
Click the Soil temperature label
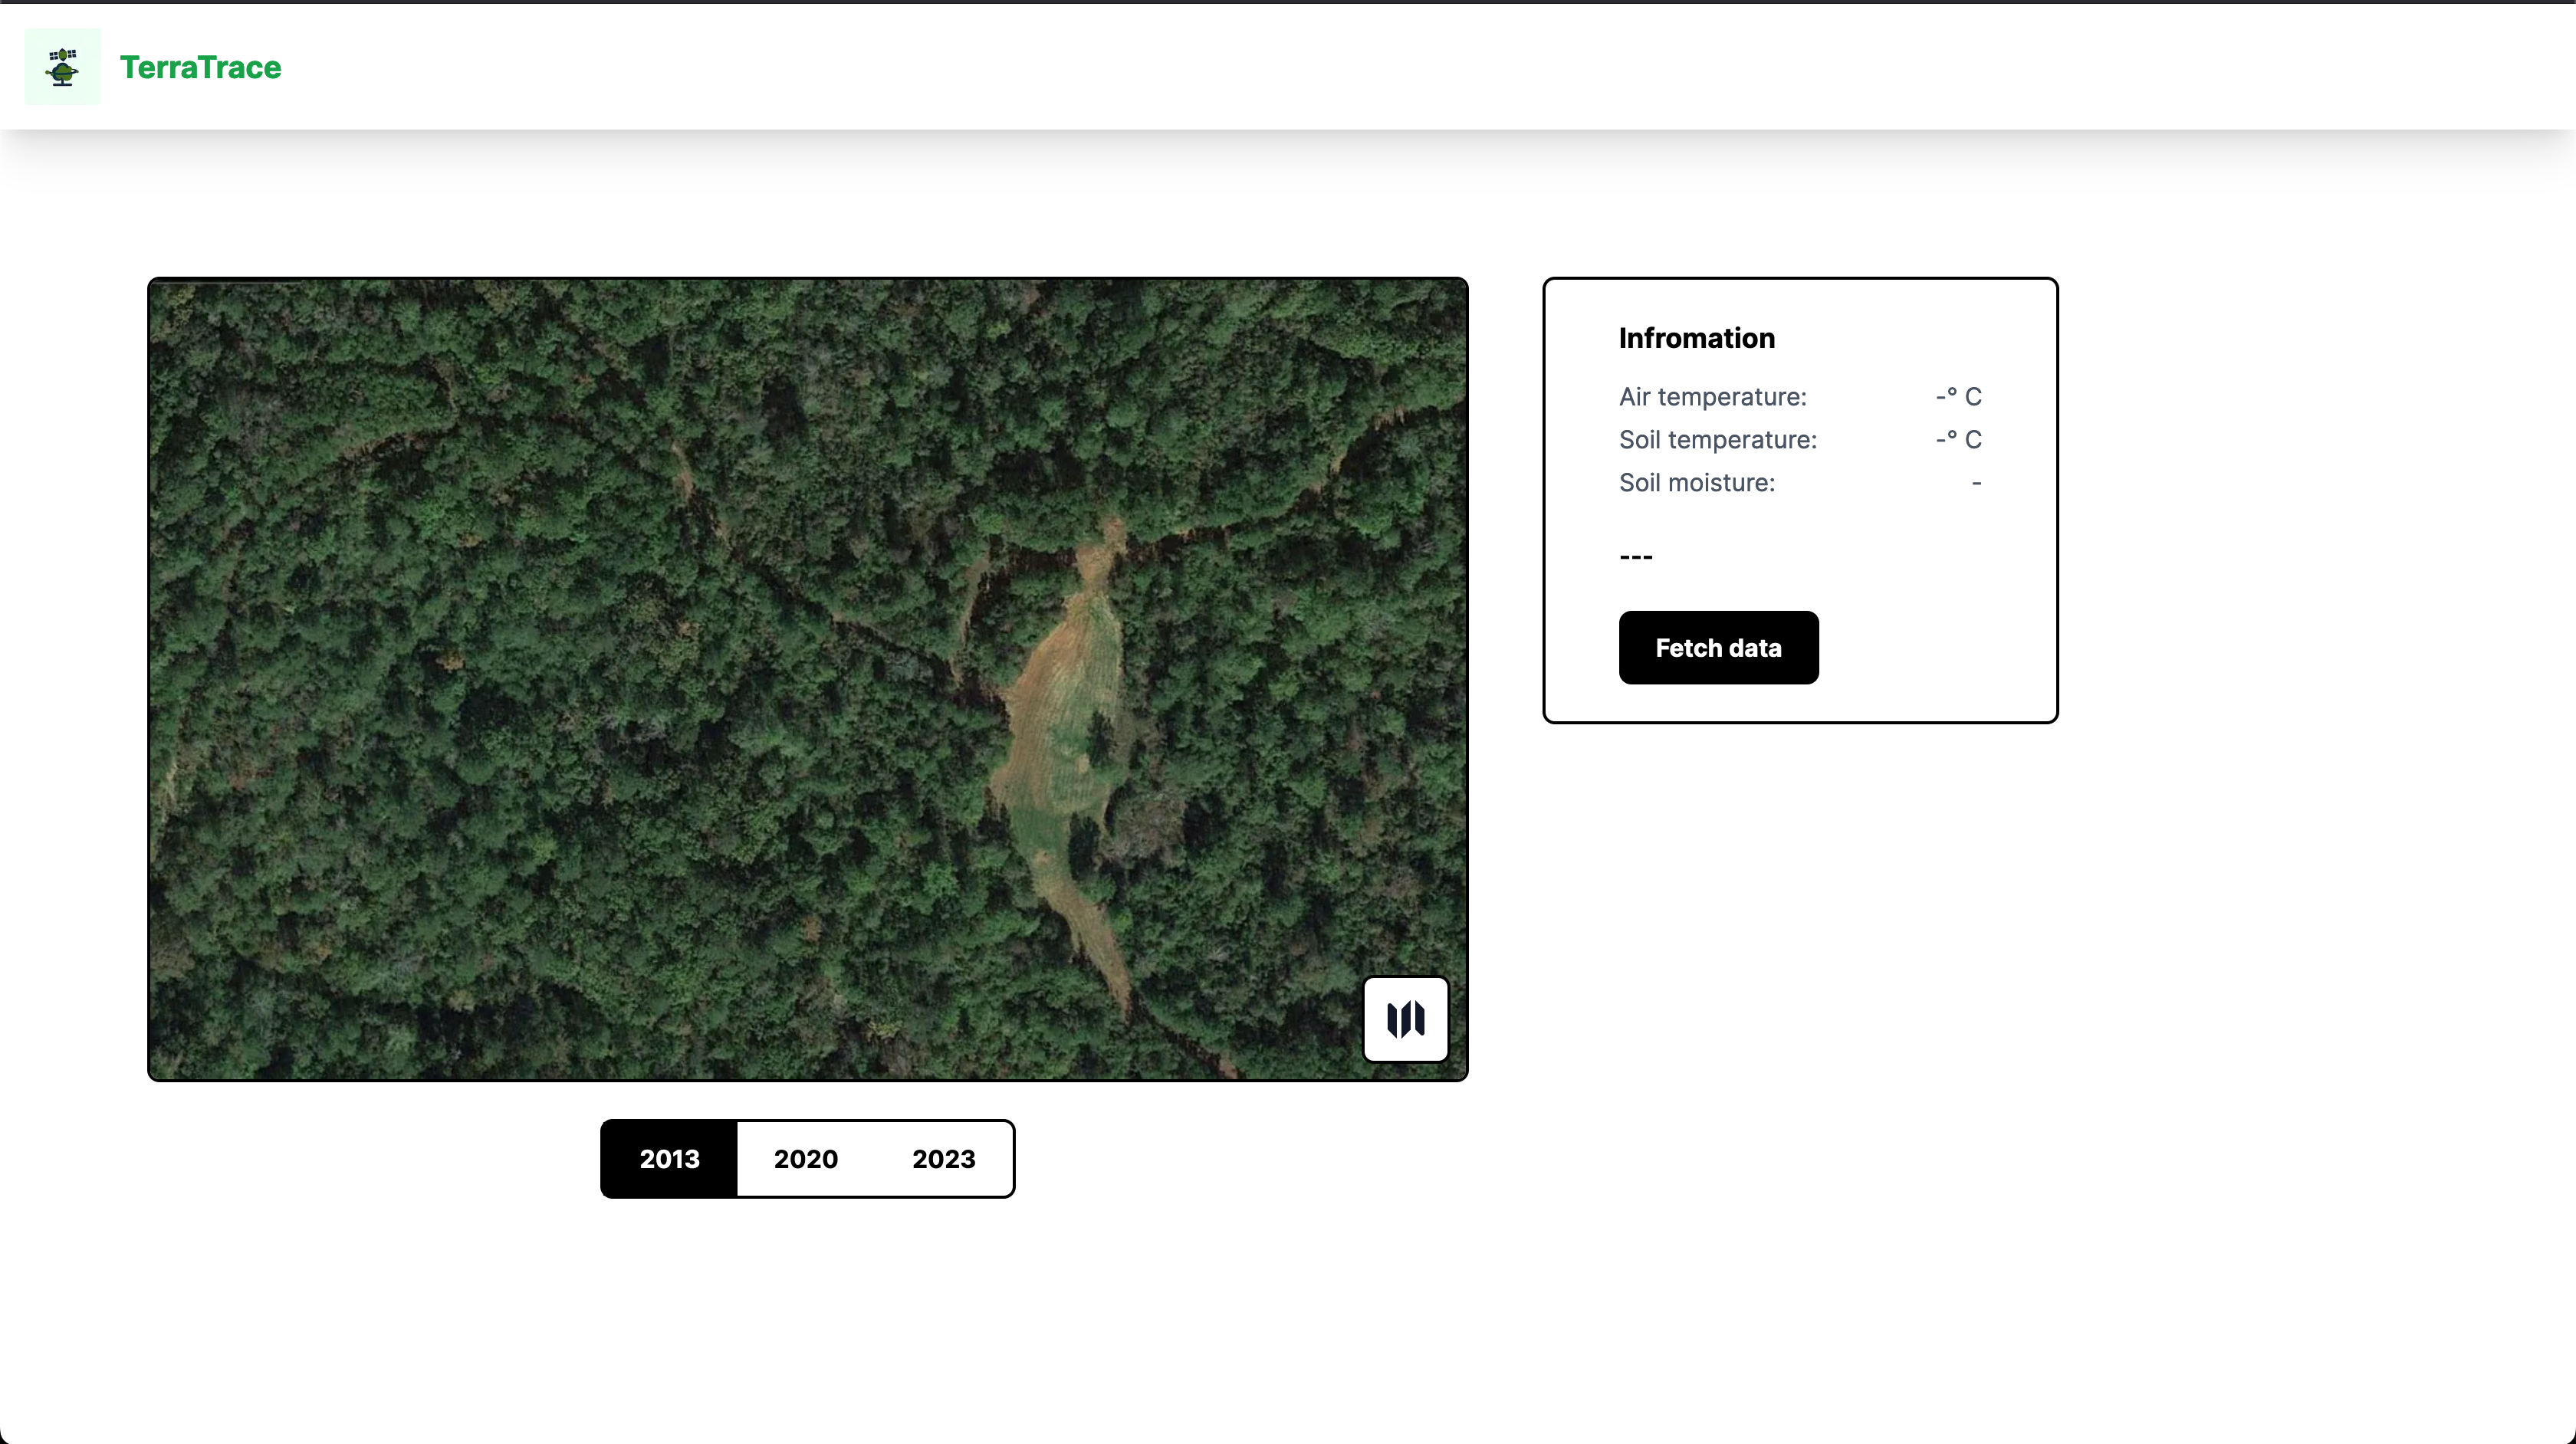[1717, 440]
